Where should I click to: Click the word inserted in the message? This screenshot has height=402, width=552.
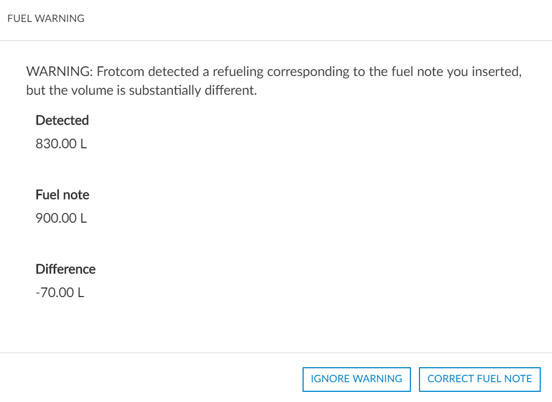[x=496, y=72]
